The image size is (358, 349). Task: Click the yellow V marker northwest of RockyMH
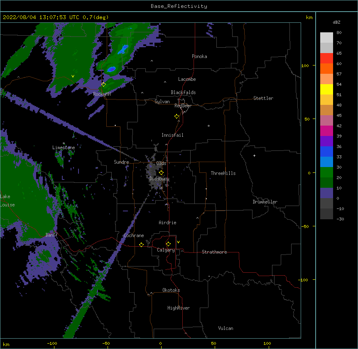click(73, 76)
